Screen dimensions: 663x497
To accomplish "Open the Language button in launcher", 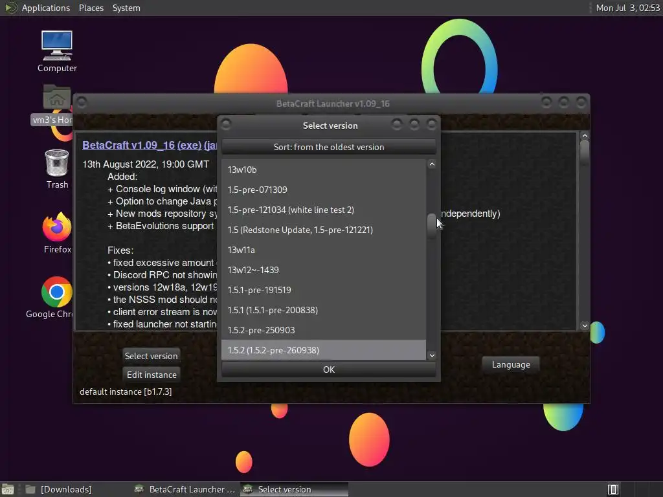I will pos(511,365).
